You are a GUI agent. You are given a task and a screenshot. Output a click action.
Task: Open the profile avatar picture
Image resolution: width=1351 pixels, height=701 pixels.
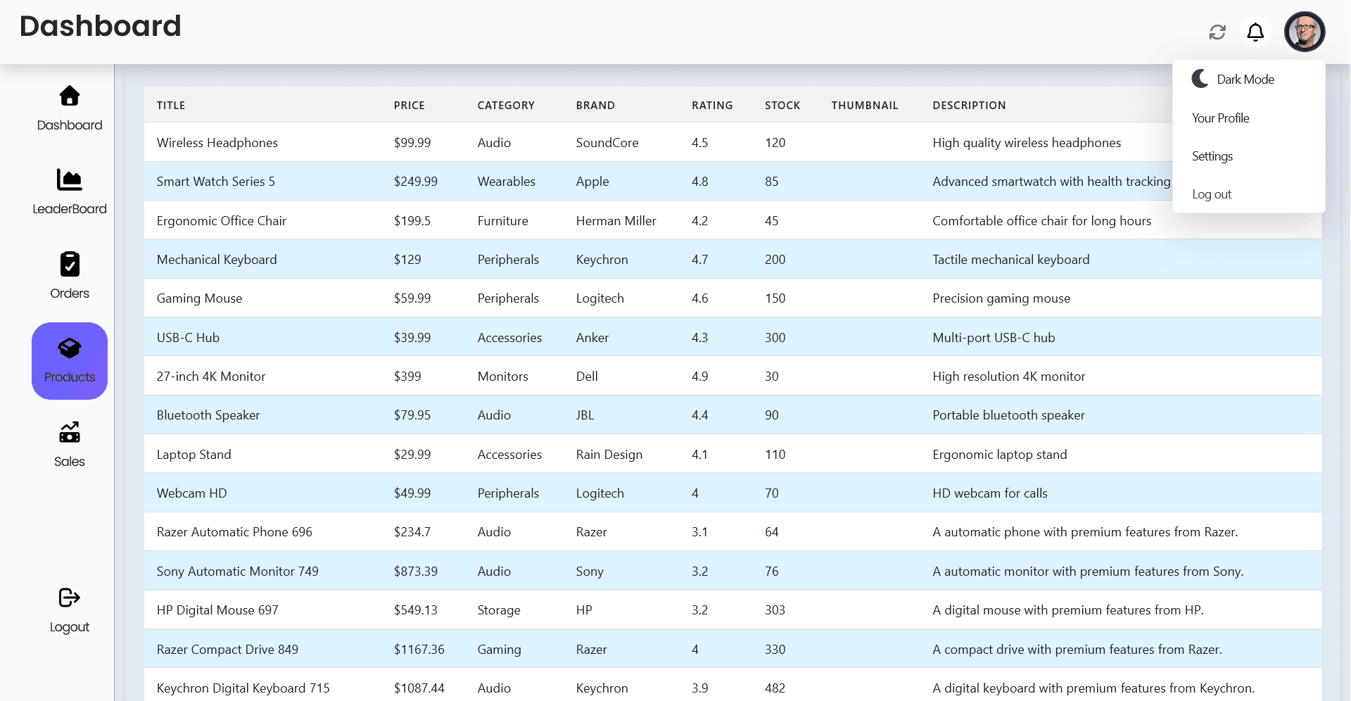(x=1305, y=32)
